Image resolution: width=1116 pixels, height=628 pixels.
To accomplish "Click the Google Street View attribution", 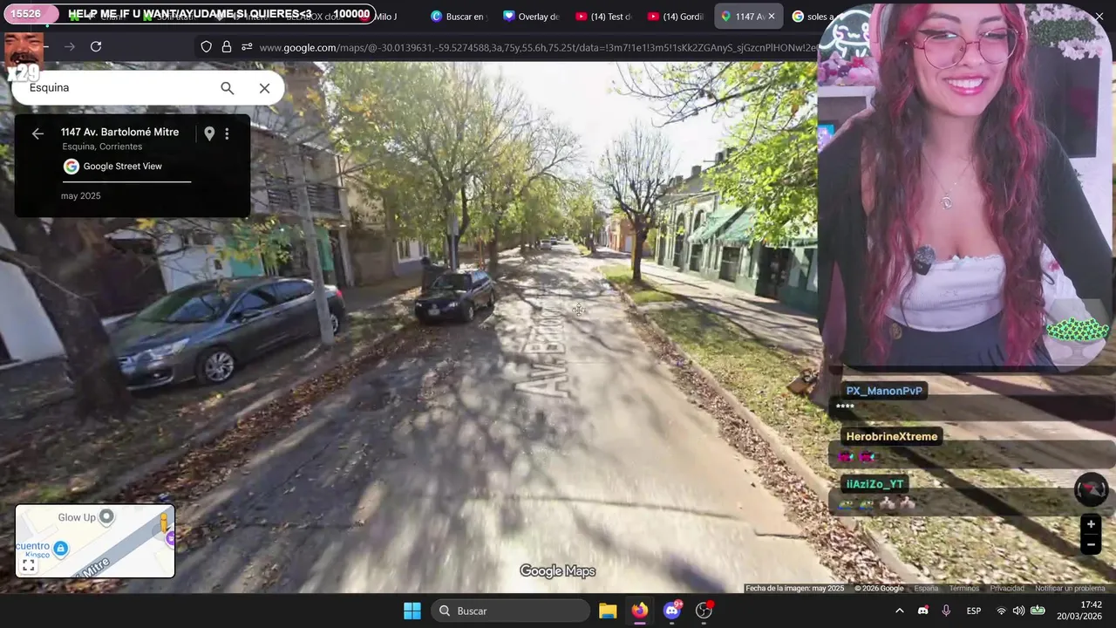I will (113, 167).
